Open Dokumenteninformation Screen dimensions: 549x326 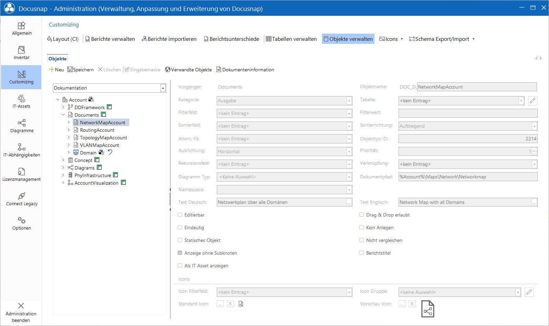tap(245, 70)
